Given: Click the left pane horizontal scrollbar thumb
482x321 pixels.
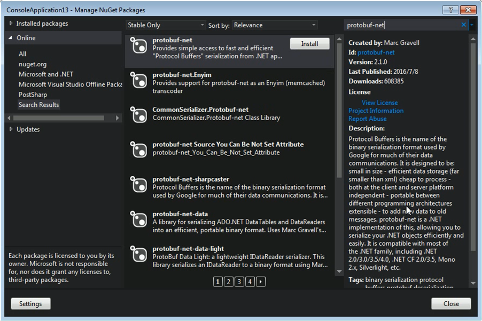Looking at the screenshot, I should coord(58,118).
